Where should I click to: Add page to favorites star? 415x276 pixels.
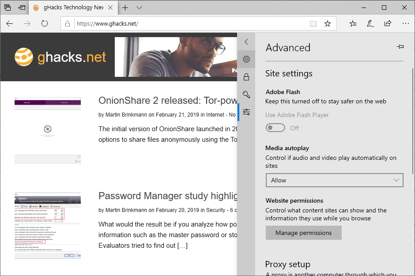(x=328, y=23)
